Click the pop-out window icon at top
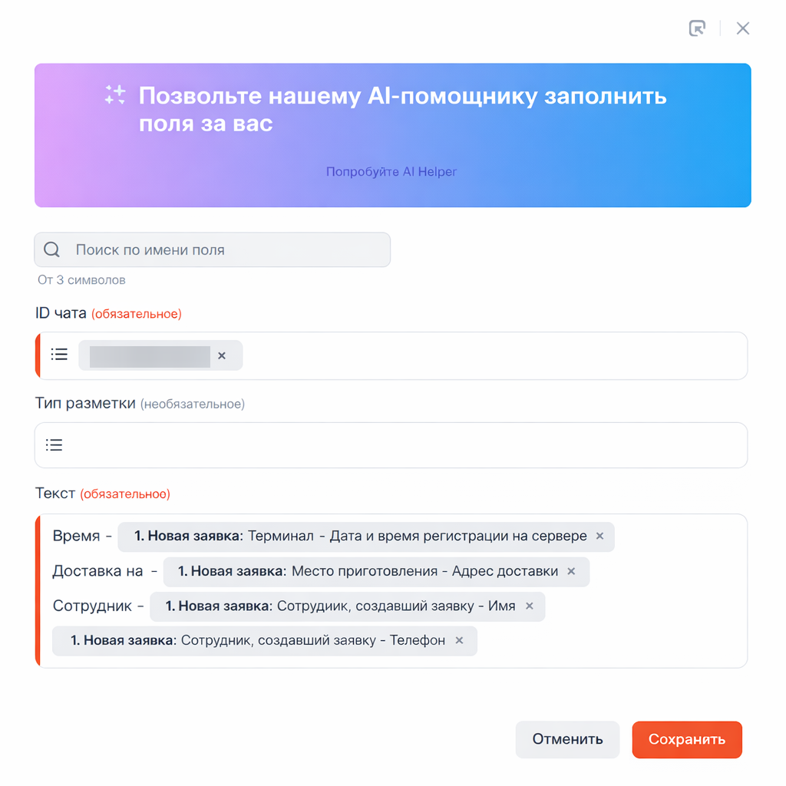Screen dimensions: 786x786 (x=697, y=28)
